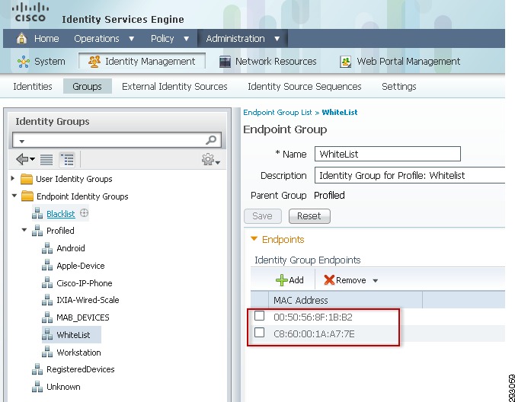515x402 pixels.
Task: Click the Identity Groups search field
Action: click(x=117, y=140)
